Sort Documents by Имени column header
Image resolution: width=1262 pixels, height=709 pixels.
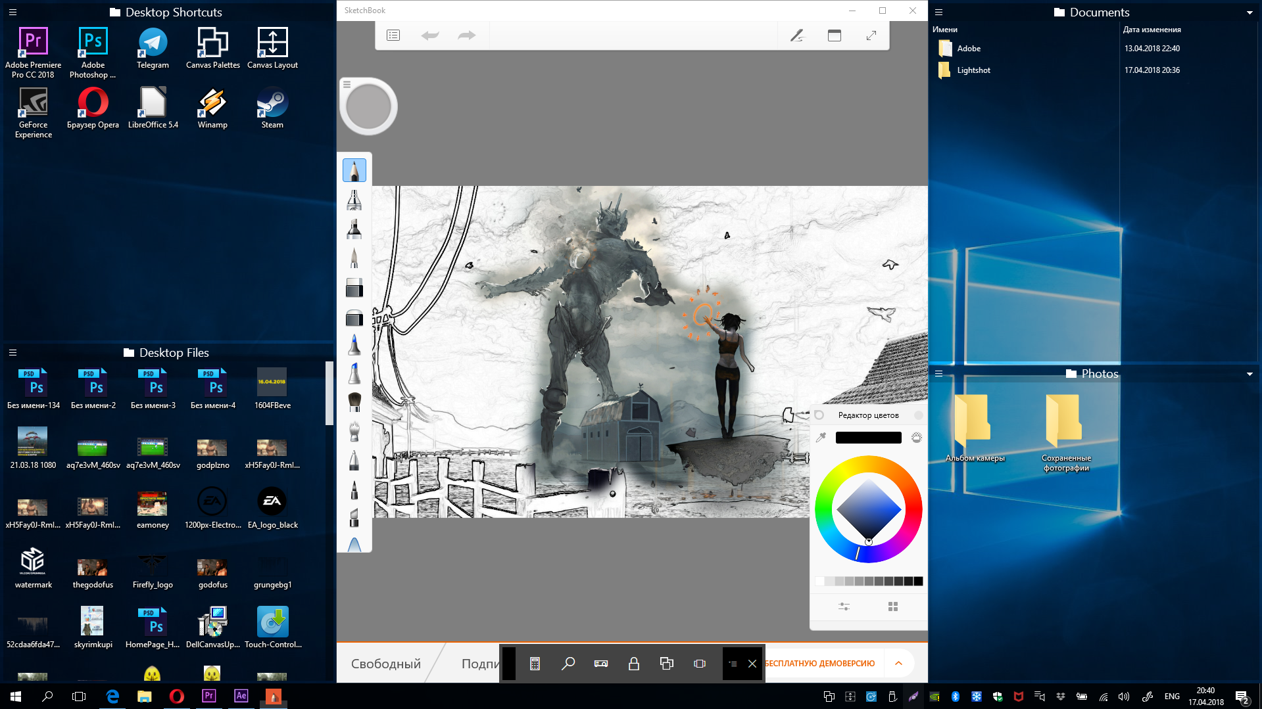point(945,30)
